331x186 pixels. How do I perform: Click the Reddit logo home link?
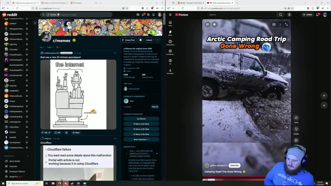pyautogui.click(x=10, y=15)
